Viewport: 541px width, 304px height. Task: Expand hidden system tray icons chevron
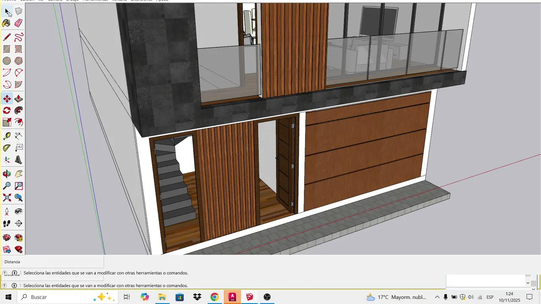click(437, 297)
